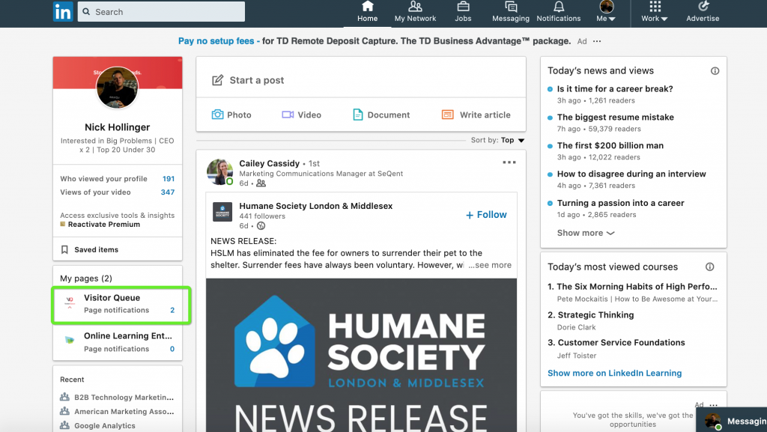Viewport: 767px width, 432px height.
Task: Open the Saved items link
Action: coord(97,250)
